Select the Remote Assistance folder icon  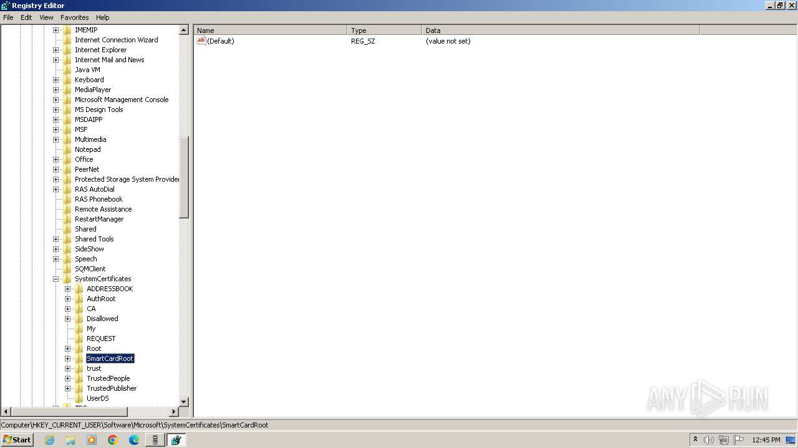[67, 209]
